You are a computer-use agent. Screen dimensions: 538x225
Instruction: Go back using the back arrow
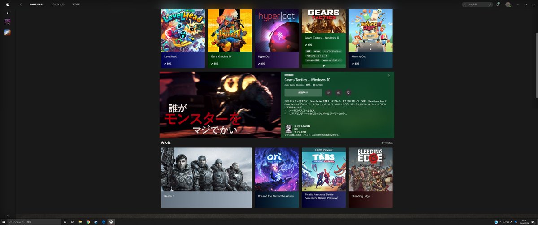(x=21, y=4)
